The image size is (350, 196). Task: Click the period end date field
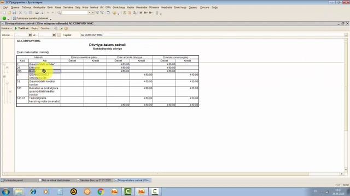45,35
